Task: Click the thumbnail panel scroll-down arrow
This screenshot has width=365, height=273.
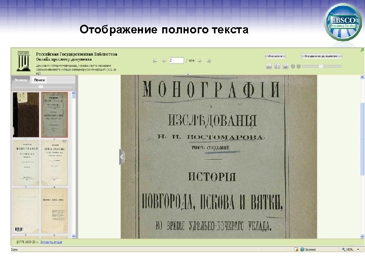Action: pos(74,236)
